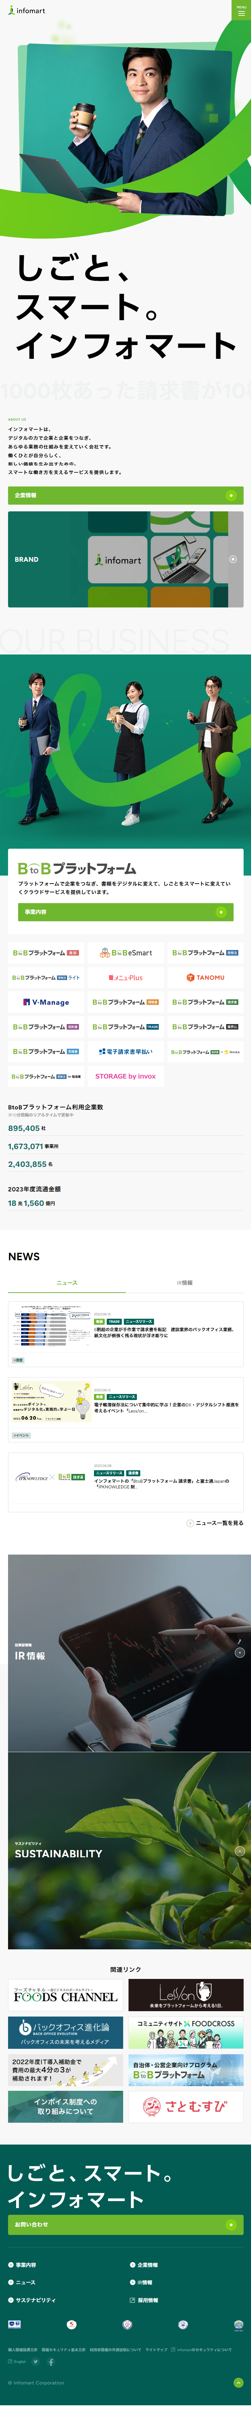This screenshot has width=251, height=2412.
Task: Open the TANOMU service logo
Action: [x=205, y=978]
